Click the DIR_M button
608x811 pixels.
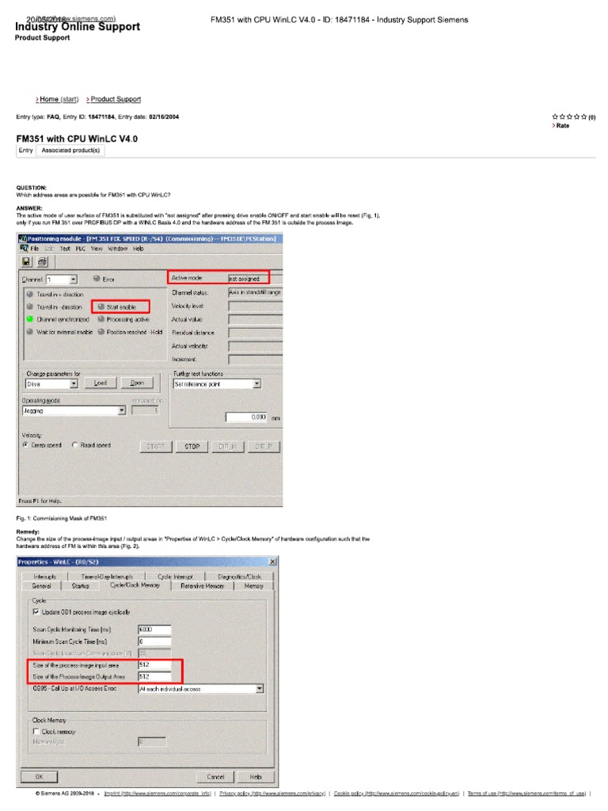coord(227,447)
